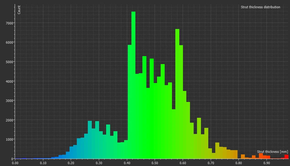The width and height of the screenshot is (290, 166).
Task: Click the 'Count' y-axis label
Action: 19,10
